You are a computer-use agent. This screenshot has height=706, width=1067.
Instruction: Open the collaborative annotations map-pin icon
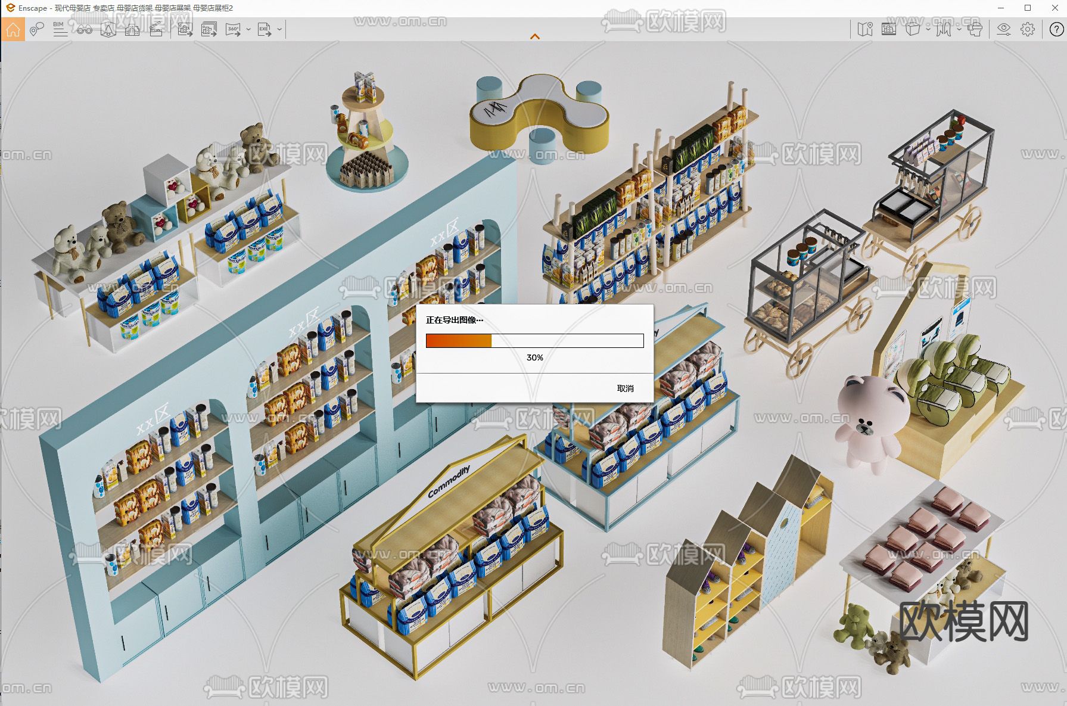pyautogui.click(x=36, y=29)
